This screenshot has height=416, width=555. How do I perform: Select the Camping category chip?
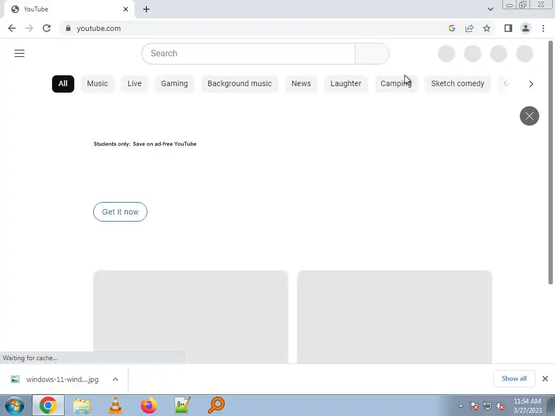pos(396,84)
